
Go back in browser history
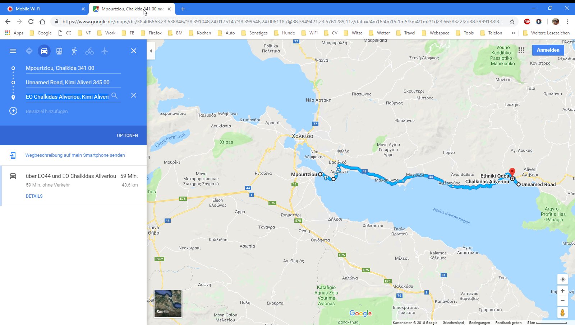[x=8, y=22]
